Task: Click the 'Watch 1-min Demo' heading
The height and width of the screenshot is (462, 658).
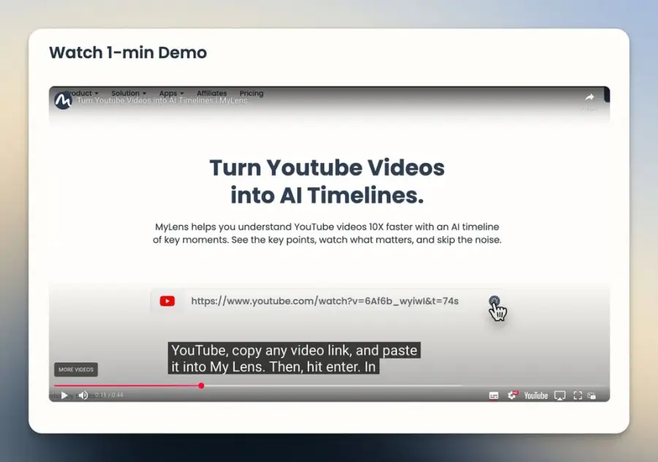Action: coord(128,53)
